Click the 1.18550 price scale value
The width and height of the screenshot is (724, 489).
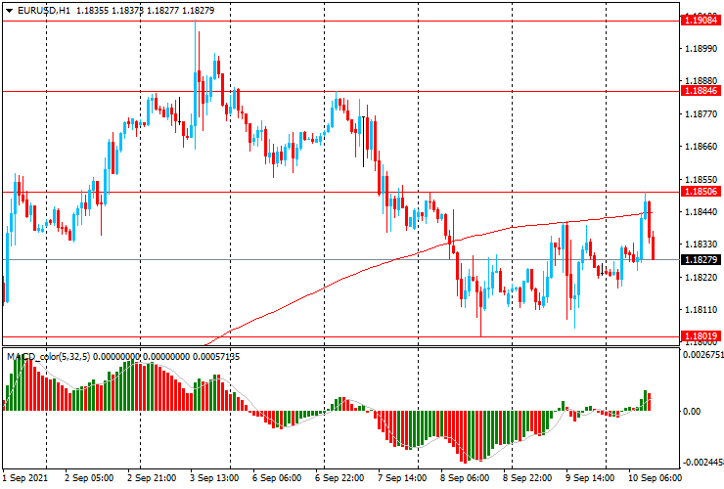(701, 180)
